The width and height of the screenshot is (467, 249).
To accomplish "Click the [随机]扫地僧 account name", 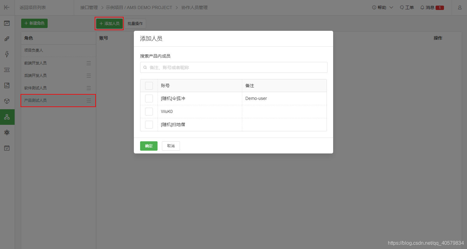I will click(x=173, y=125).
